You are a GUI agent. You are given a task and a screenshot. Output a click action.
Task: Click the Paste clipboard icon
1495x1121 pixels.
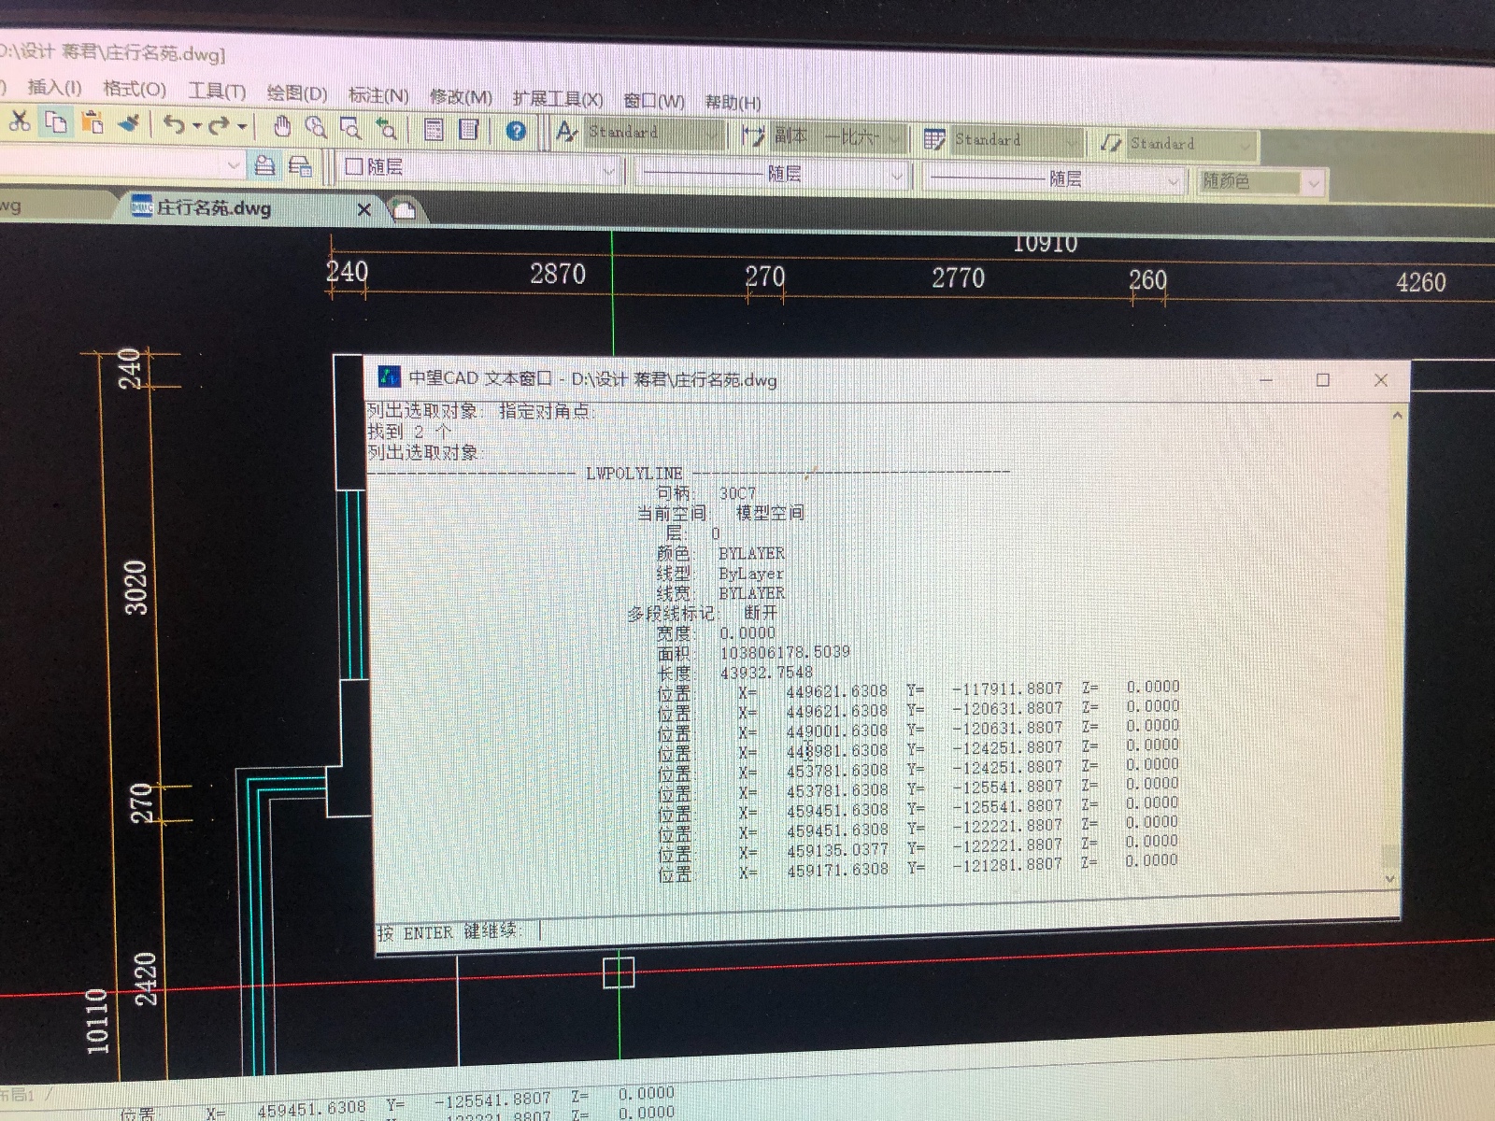(92, 122)
